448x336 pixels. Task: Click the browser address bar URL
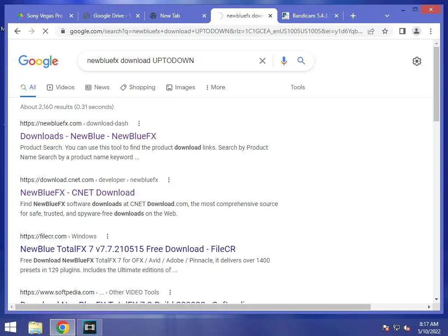216,31
